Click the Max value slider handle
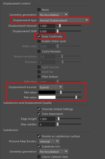Viewport: 105px width, 159px height. click(x=76, y=97)
